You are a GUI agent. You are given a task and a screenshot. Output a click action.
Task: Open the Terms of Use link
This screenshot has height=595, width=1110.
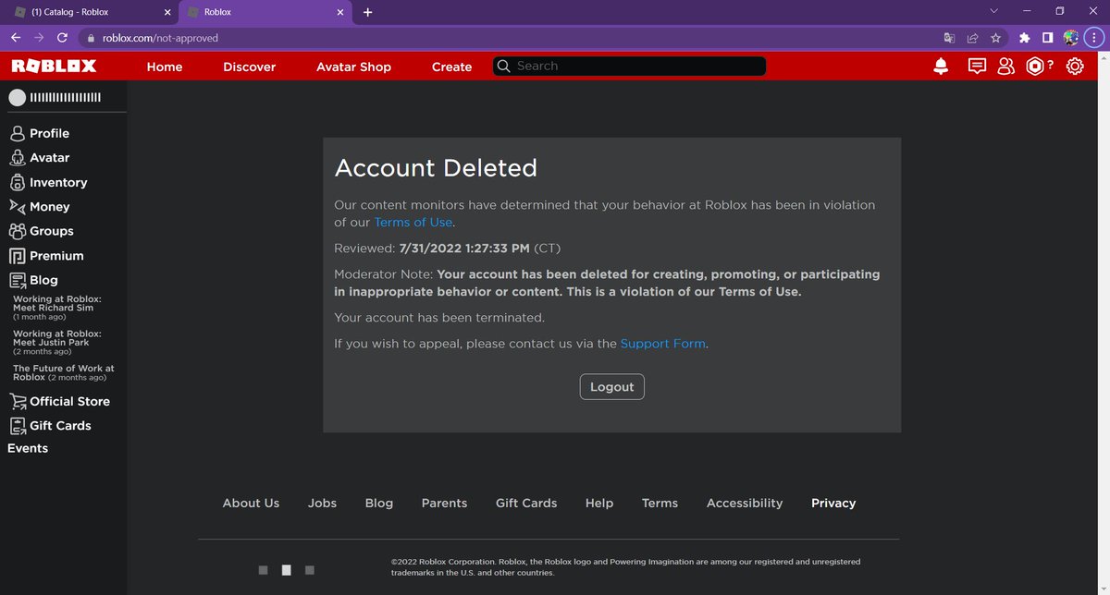(413, 223)
